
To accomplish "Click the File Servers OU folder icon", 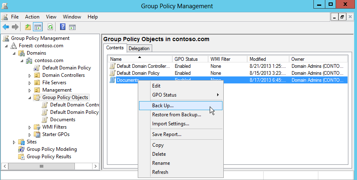I will coord(37,83).
